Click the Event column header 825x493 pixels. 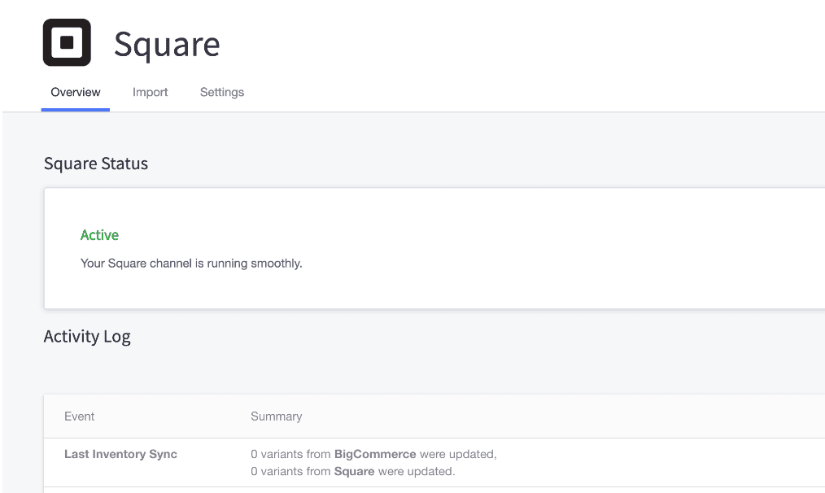click(79, 417)
